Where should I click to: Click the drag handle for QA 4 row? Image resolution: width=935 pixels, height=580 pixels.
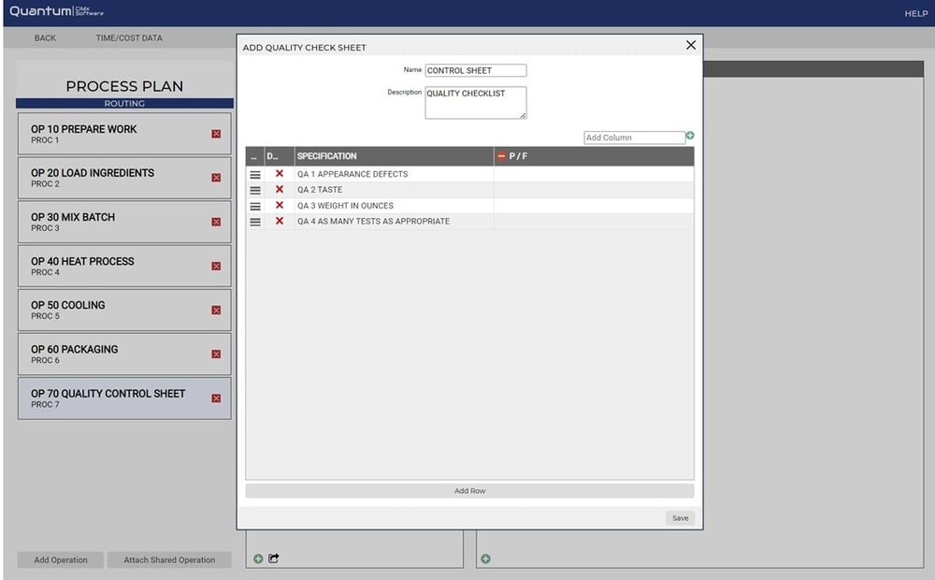255,222
